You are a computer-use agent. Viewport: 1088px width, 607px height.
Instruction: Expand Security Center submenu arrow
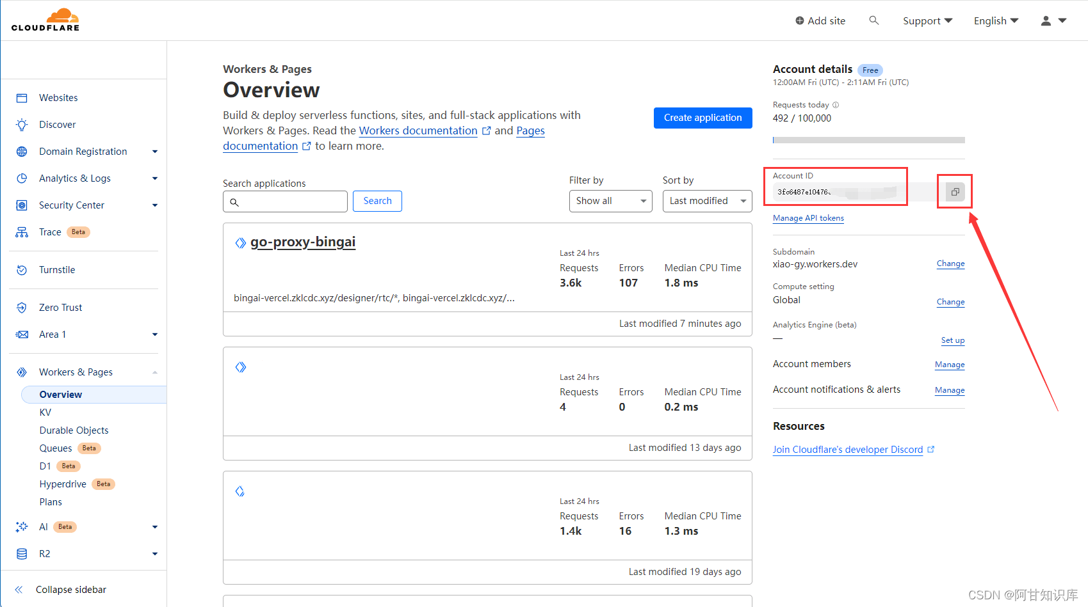(x=155, y=205)
